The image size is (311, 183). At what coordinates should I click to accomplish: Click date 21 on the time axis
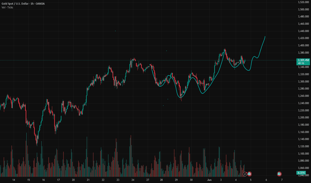(88, 180)
